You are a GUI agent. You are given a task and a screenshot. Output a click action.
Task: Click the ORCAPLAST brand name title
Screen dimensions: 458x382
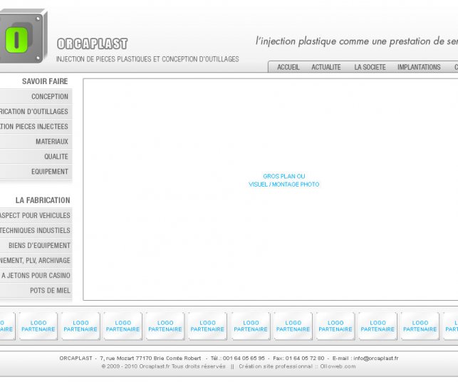(x=92, y=44)
